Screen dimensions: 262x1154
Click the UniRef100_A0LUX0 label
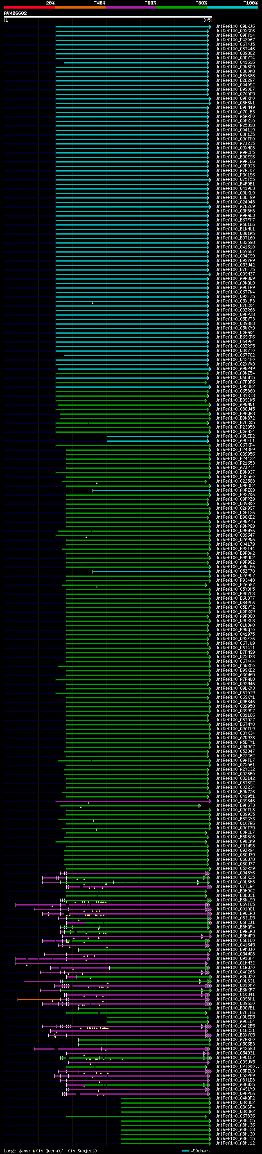pyautogui.click(x=235, y=977)
